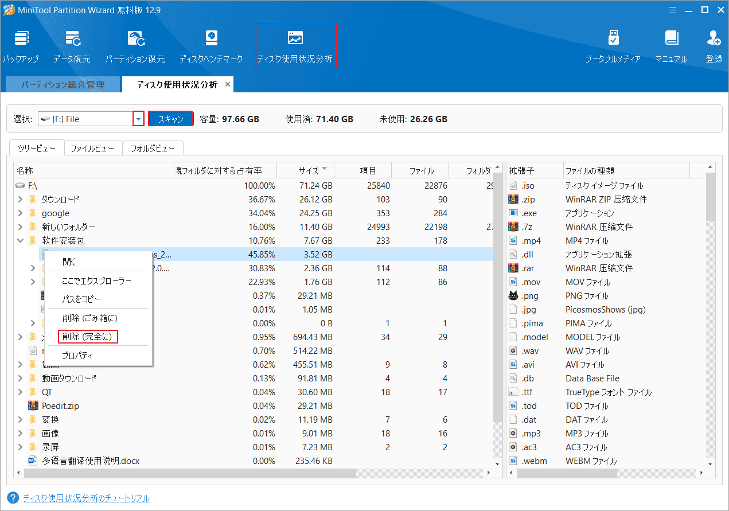Start ディスクベンチマーク
This screenshot has width=729, height=511.
point(211,46)
